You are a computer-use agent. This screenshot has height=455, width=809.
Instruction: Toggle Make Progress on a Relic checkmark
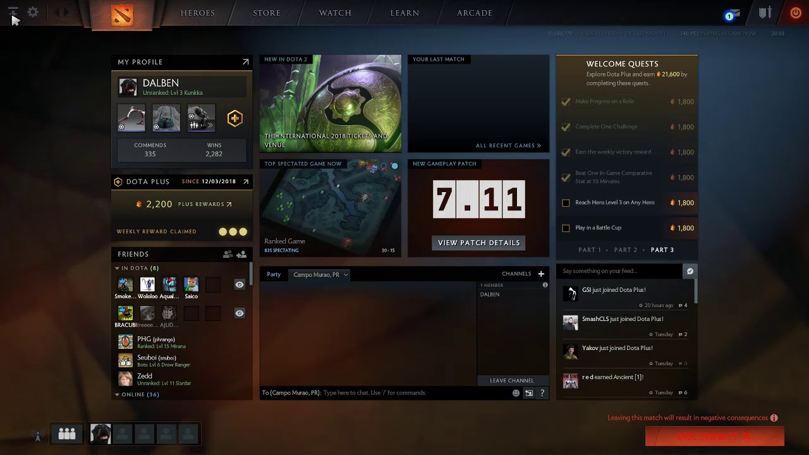(566, 102)
